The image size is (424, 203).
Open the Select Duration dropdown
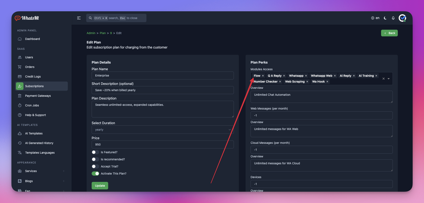click(x=163, y=129)
